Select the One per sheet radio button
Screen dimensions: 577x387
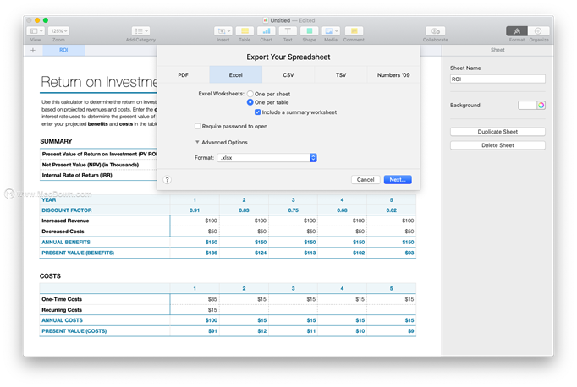pyautogui.click(x=250, y=94)
